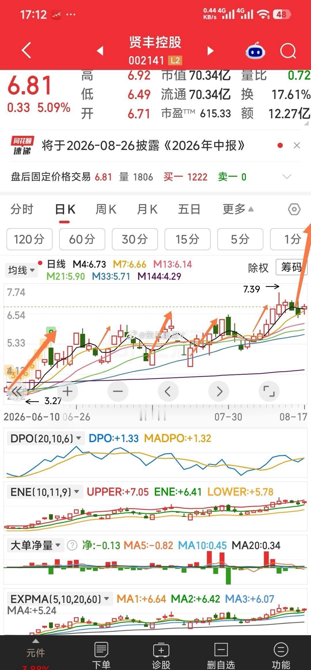Switch to 月K tab
This screenshot has width=311, height=670.
point(147,209)
